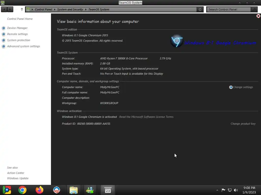This screenshot has width=261, height=195.
Task: Go to Control Panel Home
Action: [x=20, y=19]
